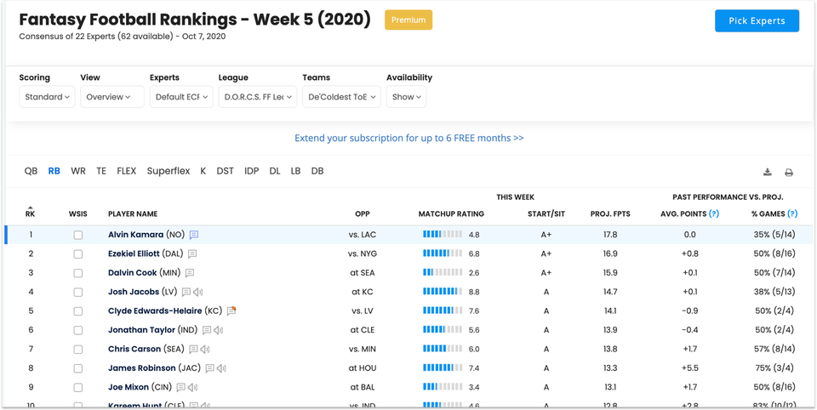Switch to the TE position tab
Viewport: 817px width, 410px height.
(101, 171)
